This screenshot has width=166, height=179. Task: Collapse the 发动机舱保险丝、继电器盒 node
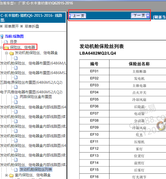[x=6, y=53]
